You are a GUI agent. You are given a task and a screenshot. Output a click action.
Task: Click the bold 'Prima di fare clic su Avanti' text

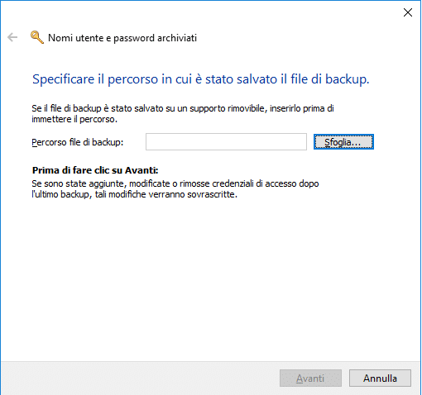coord(95,170)
